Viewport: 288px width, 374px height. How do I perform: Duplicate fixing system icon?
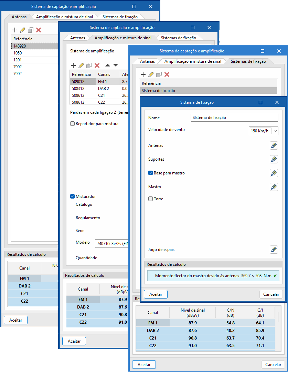tap(159, 74)
